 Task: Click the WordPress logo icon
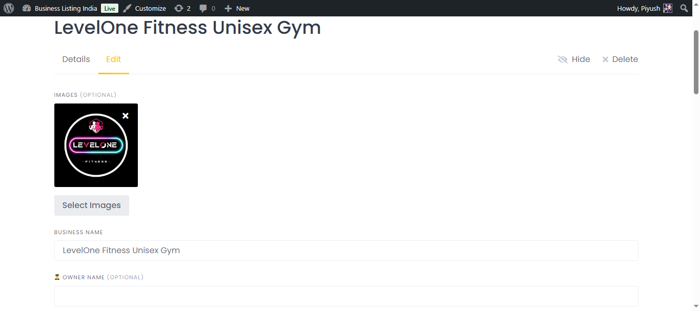[9, 8]
